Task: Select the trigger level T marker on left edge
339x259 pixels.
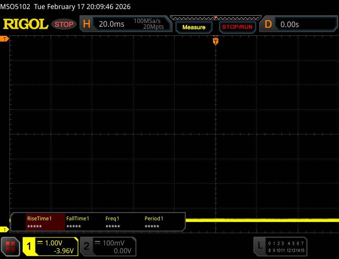Action: pyautogui.click(x=5, y=39)
